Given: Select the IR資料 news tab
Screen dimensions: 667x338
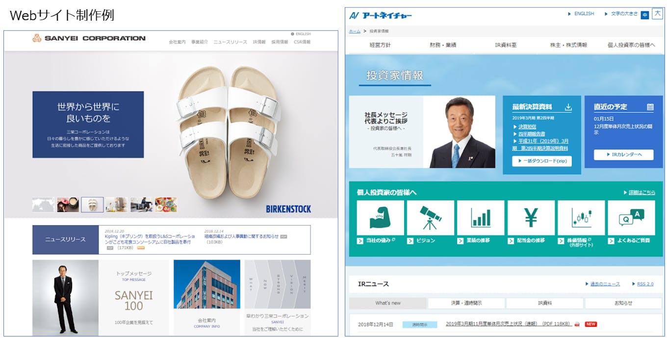Looking at the screenshot, I should 544,303.
